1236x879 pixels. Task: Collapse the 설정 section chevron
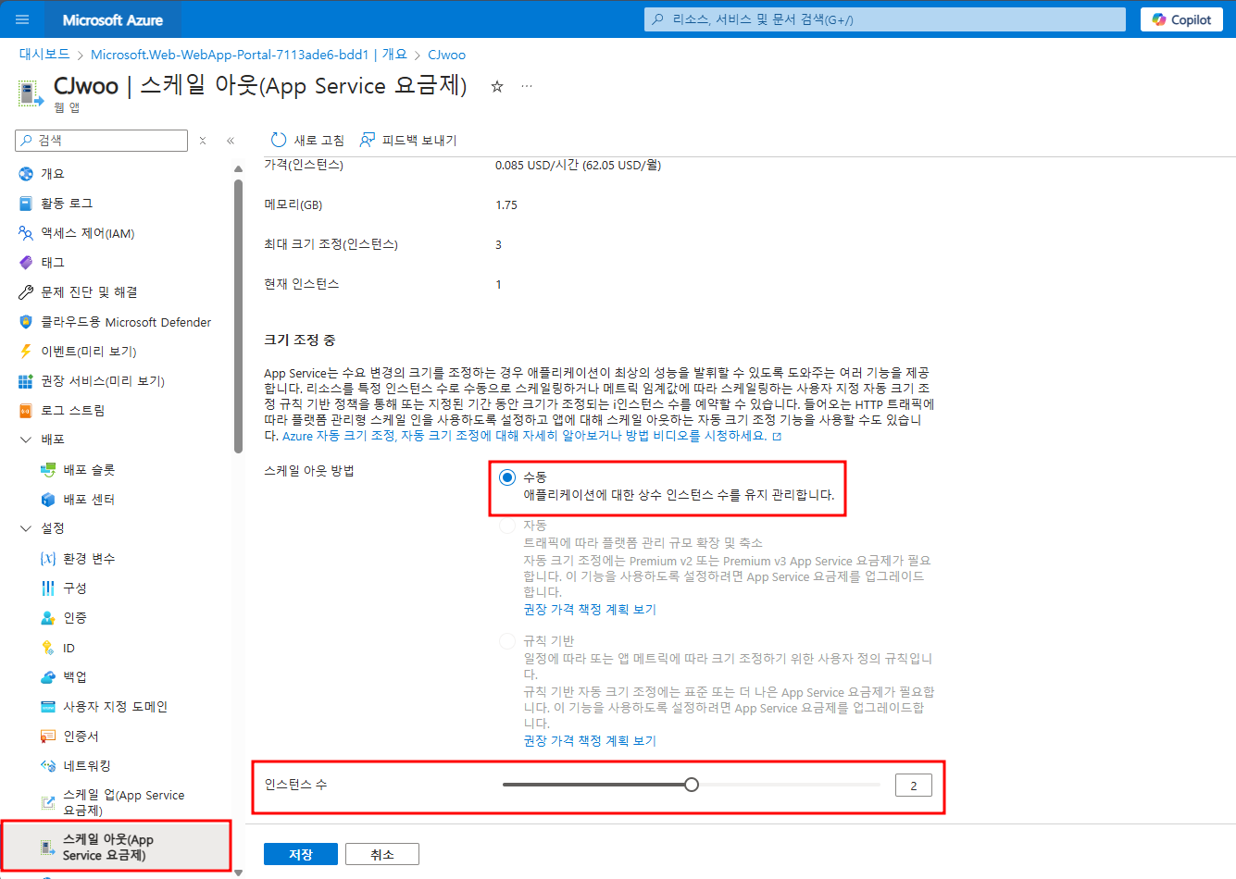(x=26, y=528)
